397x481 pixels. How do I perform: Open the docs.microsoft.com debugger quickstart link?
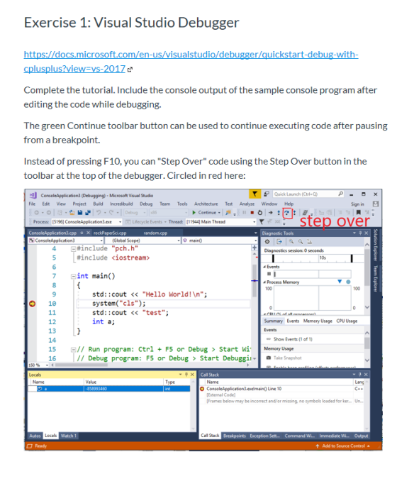pos(191,61)
